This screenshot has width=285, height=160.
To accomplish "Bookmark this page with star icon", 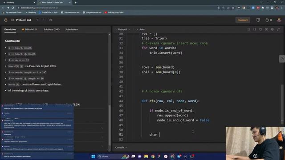I will point(233,8).
